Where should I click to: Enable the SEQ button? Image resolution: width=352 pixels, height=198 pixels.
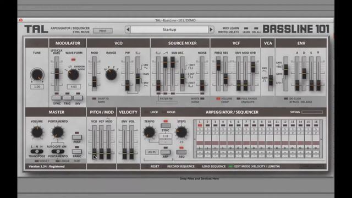pos(182,152)
